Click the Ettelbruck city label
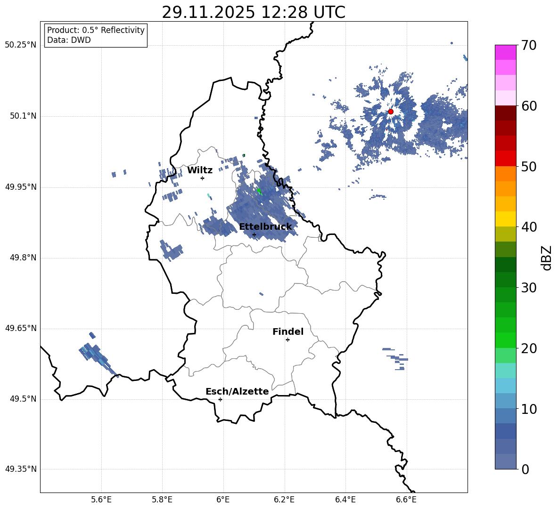 point(265,227)
